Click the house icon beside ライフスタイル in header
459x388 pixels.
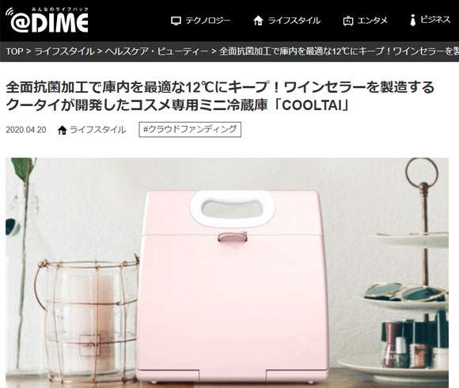click(258, 21)
